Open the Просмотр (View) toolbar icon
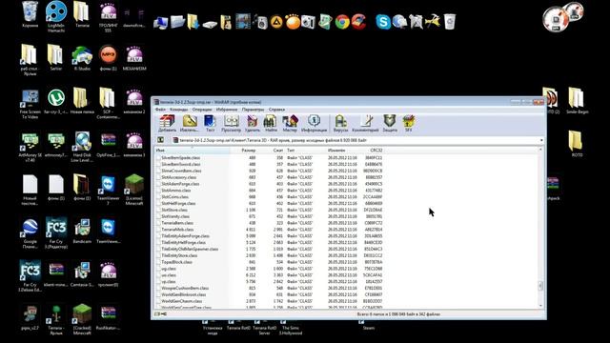This screenshot has height=343, width=610. click(x=231, y=123)
